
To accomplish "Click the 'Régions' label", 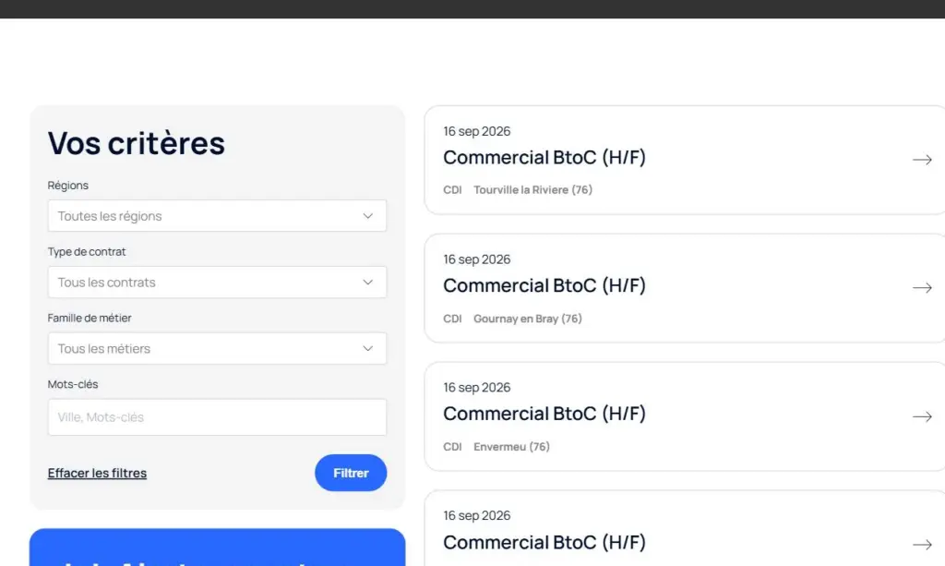I will [x=68, y=186].
